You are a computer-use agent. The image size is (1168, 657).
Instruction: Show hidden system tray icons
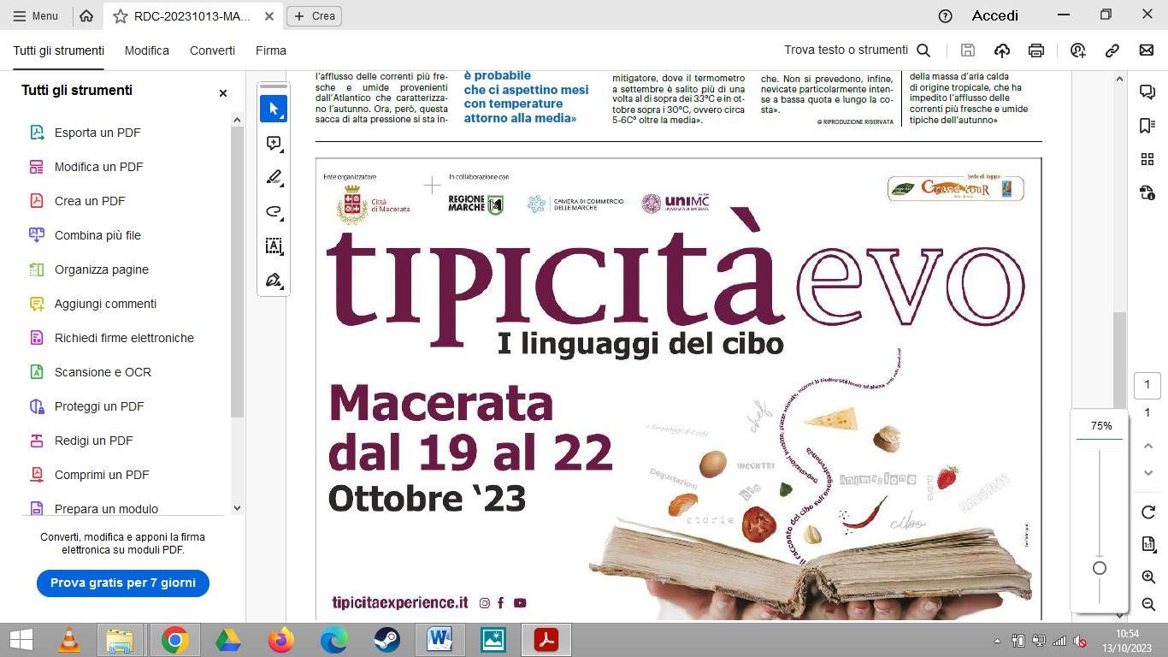[x=997, y=641]
